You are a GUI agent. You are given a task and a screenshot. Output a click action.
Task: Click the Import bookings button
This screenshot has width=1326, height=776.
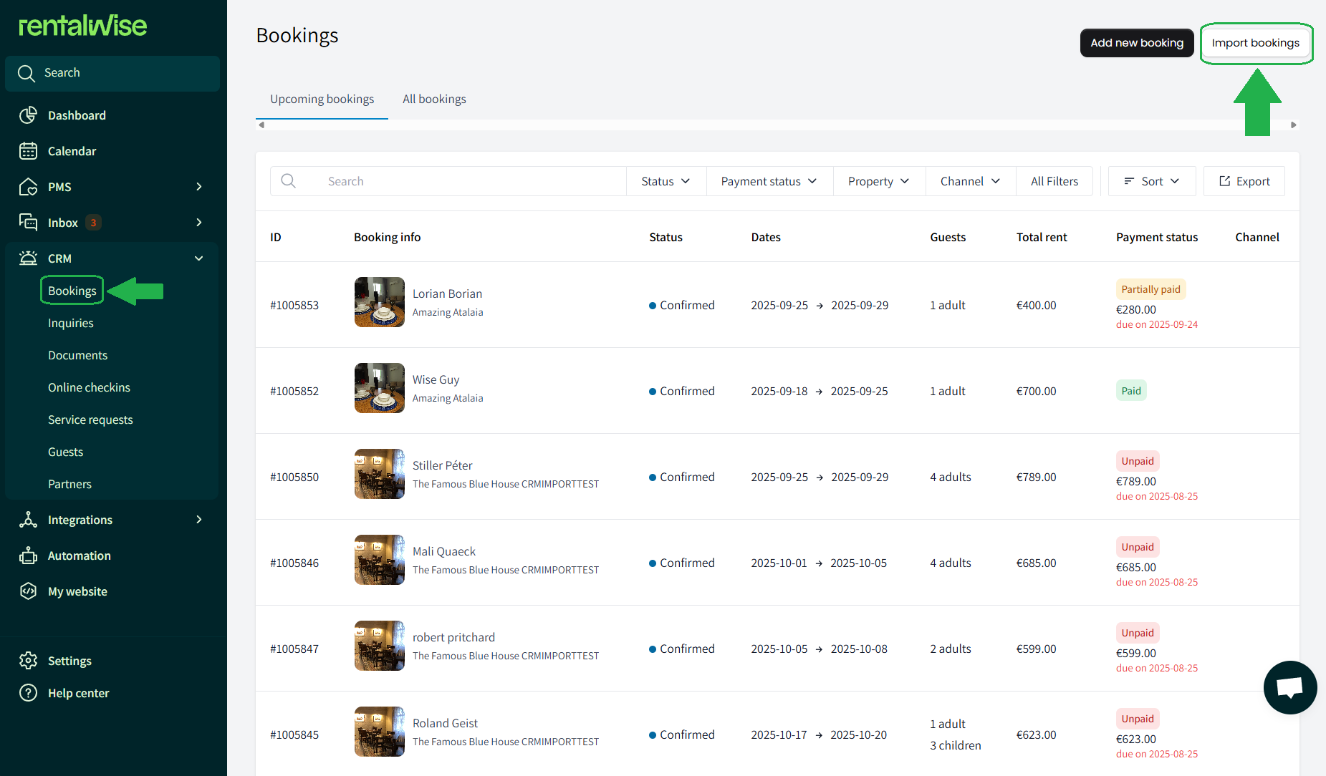[1255, 43]
